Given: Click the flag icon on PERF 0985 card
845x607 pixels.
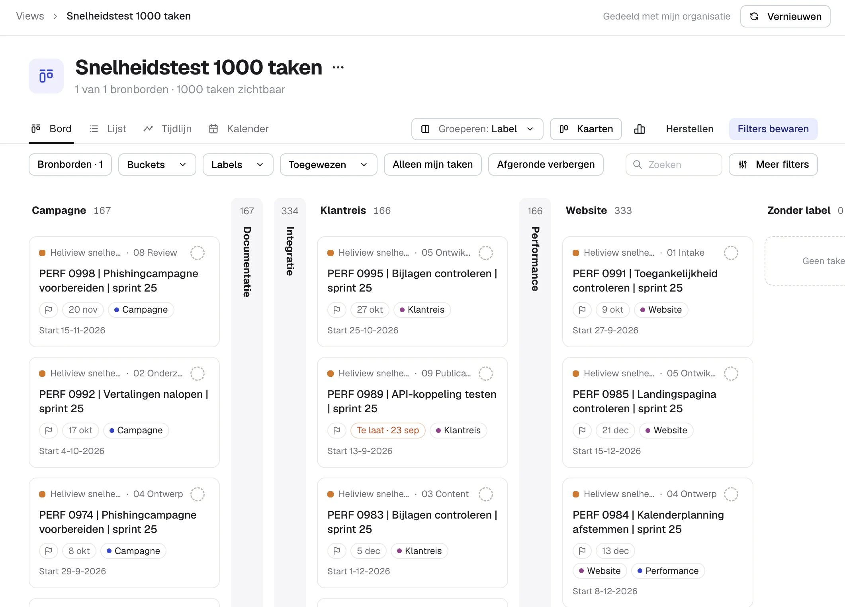Looking at the screenshot, I should pos(582,431).
